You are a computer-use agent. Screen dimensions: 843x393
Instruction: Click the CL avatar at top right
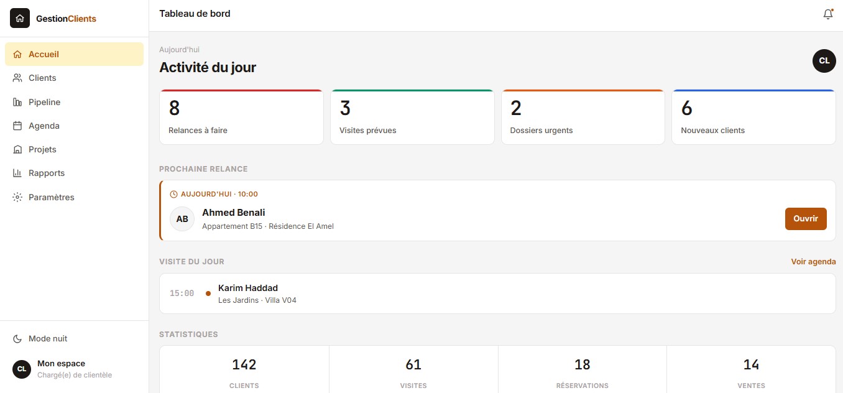(824, 61)
